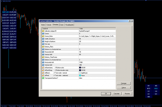Viewport: 162px width, 107px height.
Task: Switch to the W1 timeframe button
Action: click(156, 94)
